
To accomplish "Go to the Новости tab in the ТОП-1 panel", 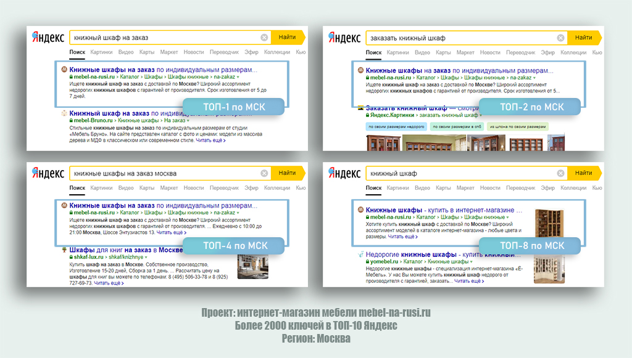I will point(194,52).
